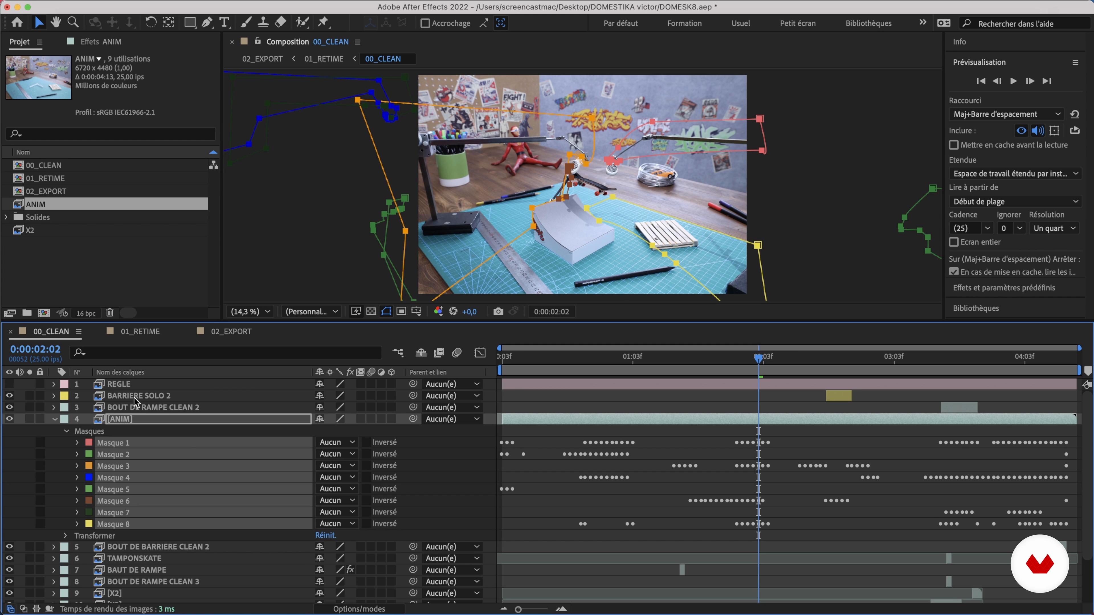
Task: Click the Masque 4 blue color swatch
Action: coord(89,477)
